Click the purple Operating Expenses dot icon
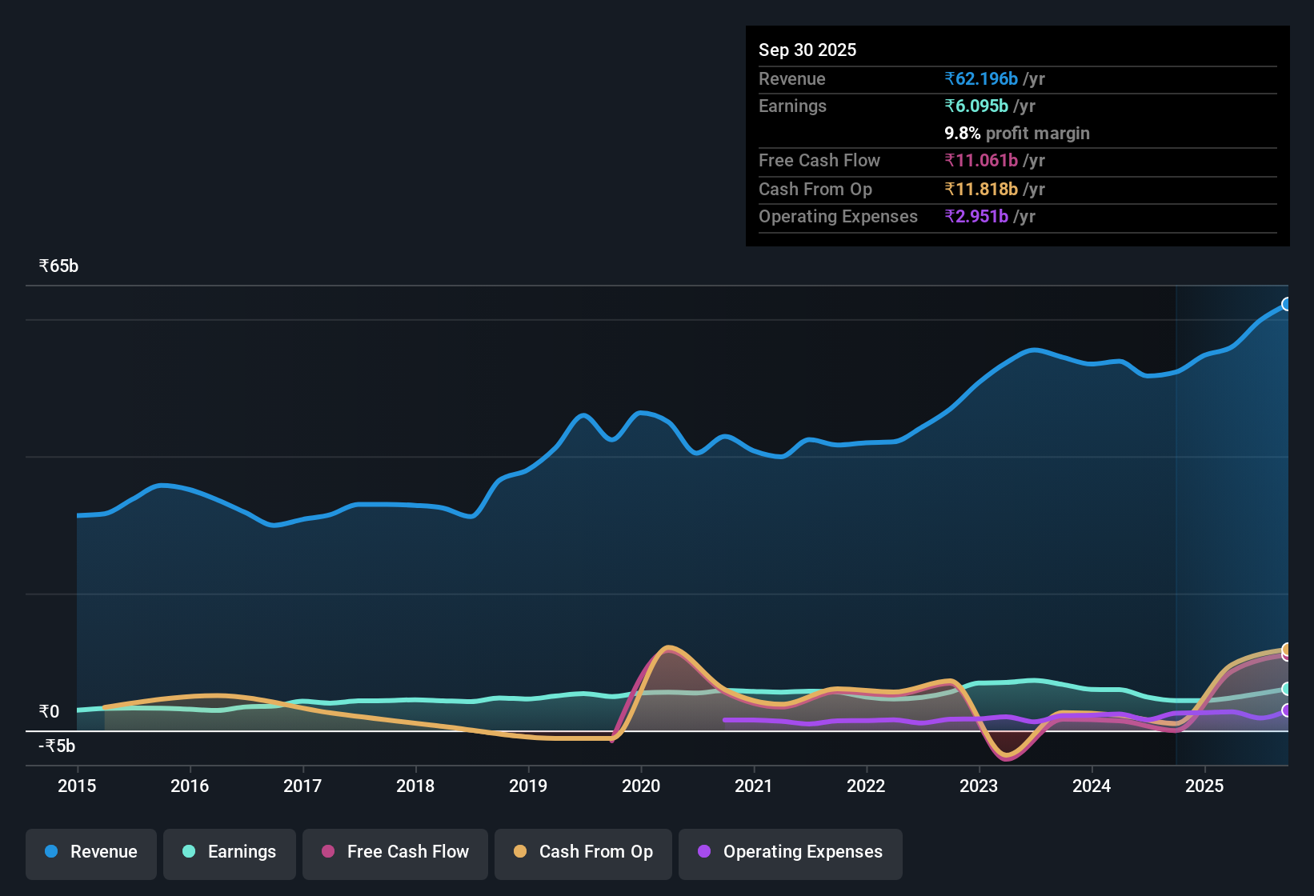This screenshot has height=896, width=1314. [x=703, y=852]
